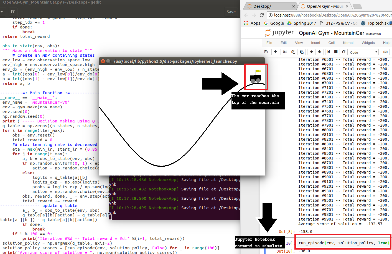The image size is (392, 254).
Task: Open the 312 - PS & CV bookmark
Action: [x=338, y=23]
